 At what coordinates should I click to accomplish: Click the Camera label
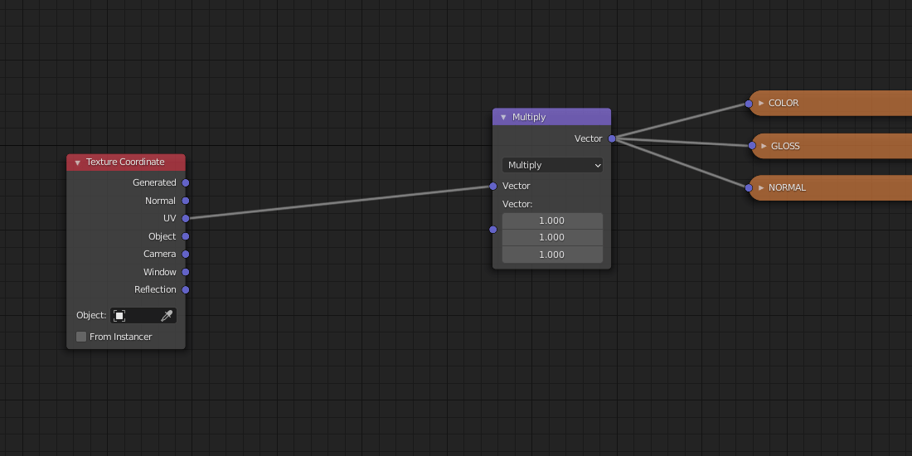pos(160,255)
